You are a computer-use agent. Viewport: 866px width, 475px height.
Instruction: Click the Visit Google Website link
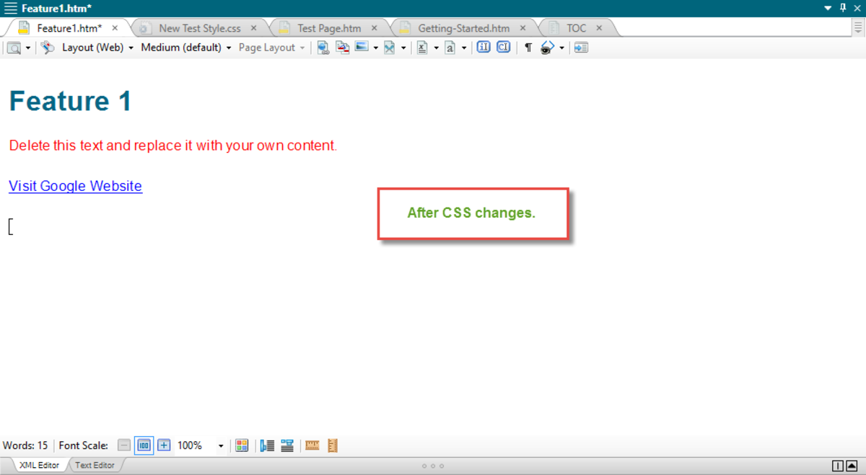click(x=75, y=186)
